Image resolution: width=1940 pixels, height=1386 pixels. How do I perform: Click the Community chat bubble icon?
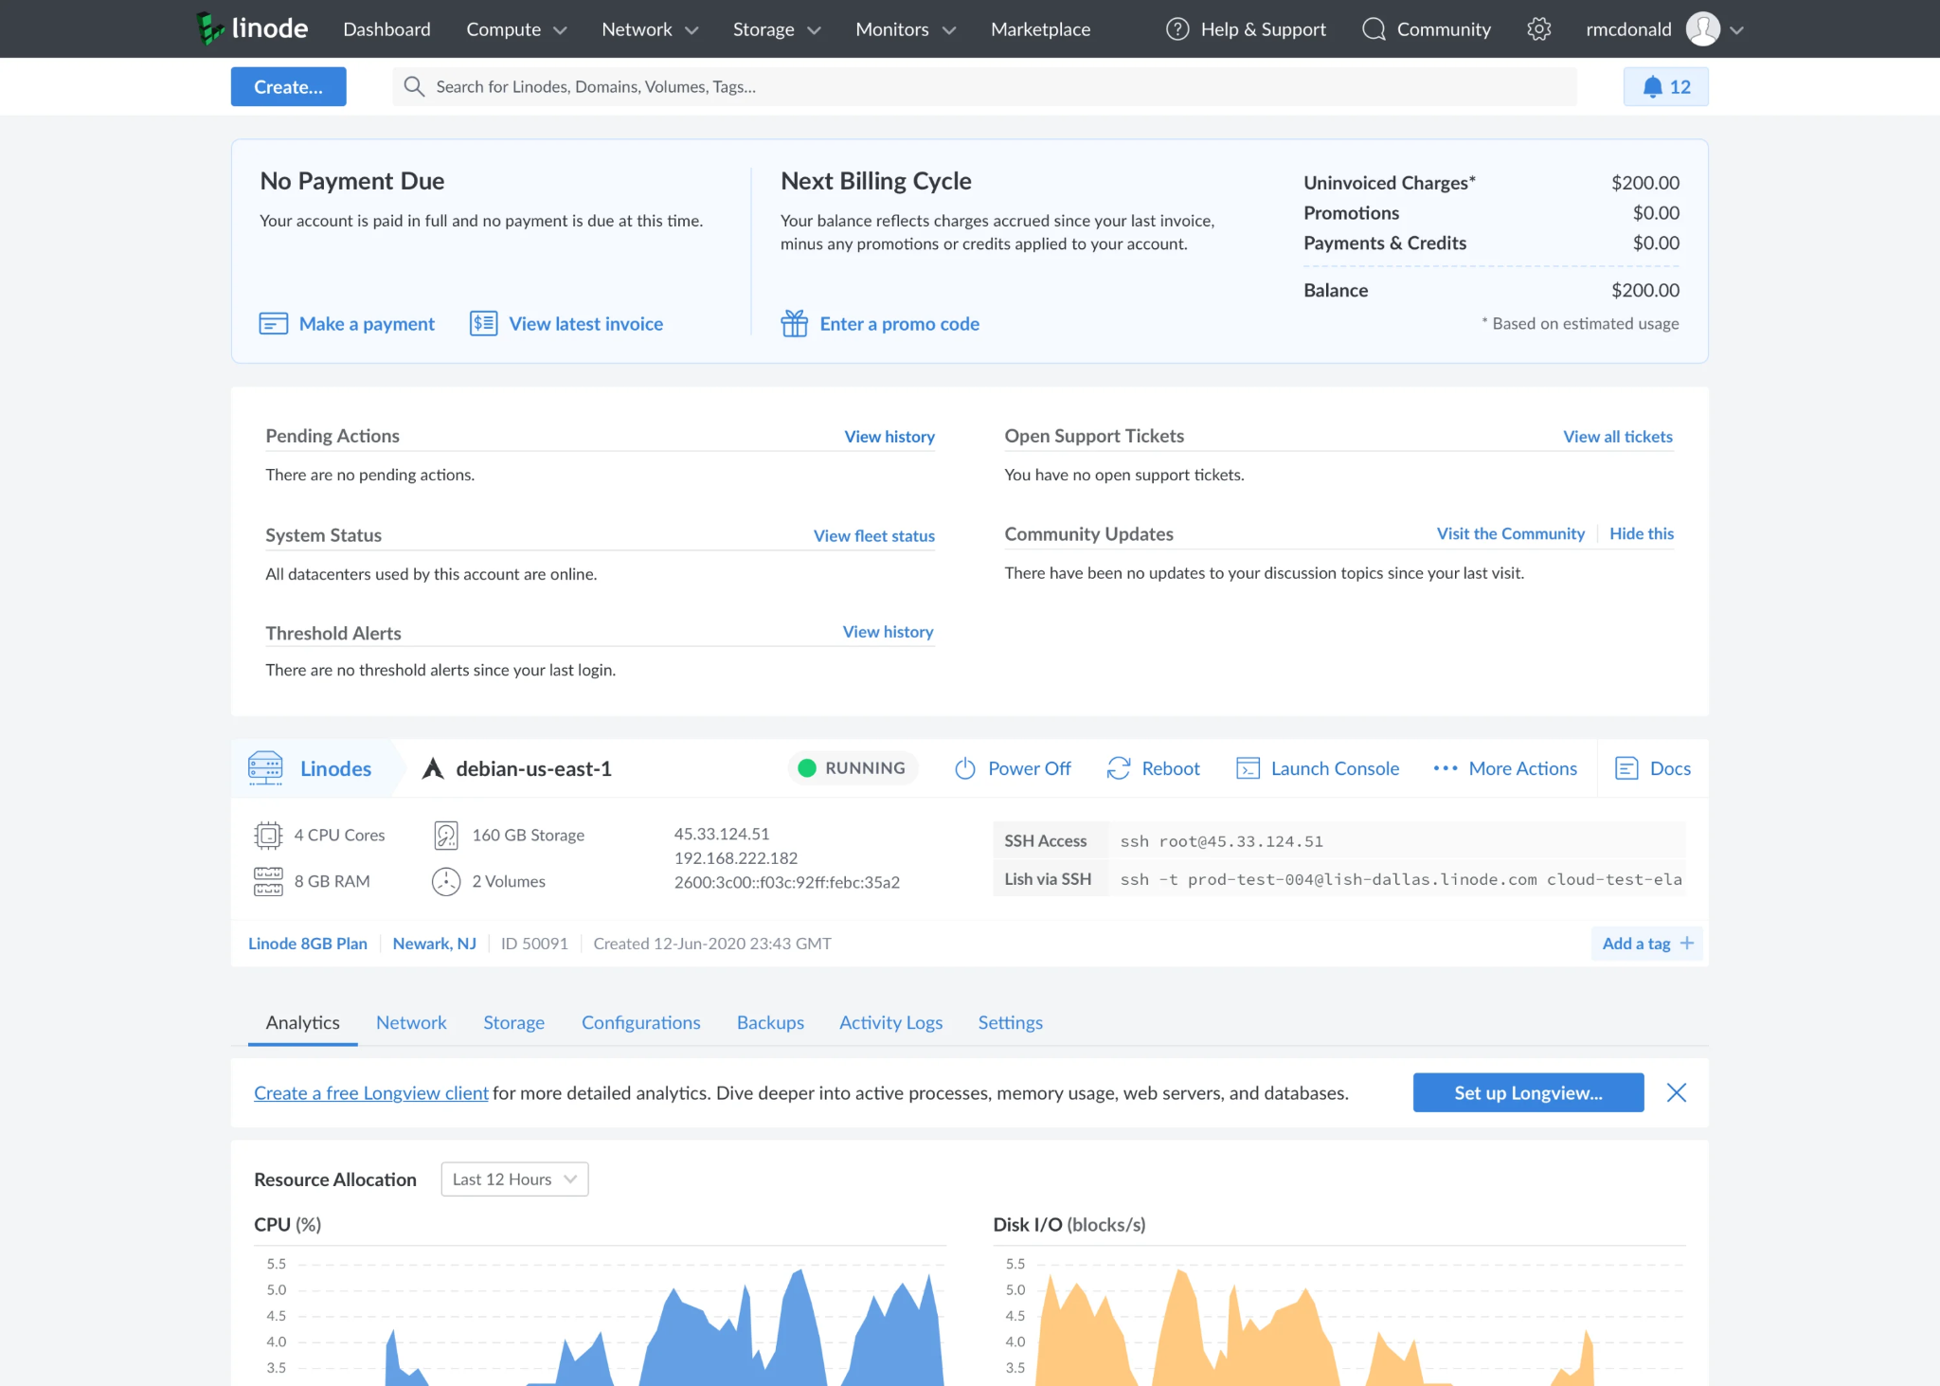click(x=1374, y=29)
